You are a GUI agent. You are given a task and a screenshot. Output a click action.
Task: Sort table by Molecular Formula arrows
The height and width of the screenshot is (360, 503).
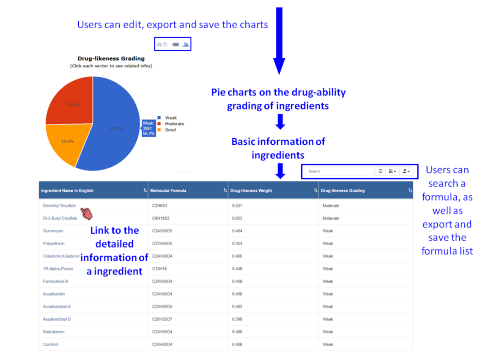pyautogui.click(x=225, y=191)
